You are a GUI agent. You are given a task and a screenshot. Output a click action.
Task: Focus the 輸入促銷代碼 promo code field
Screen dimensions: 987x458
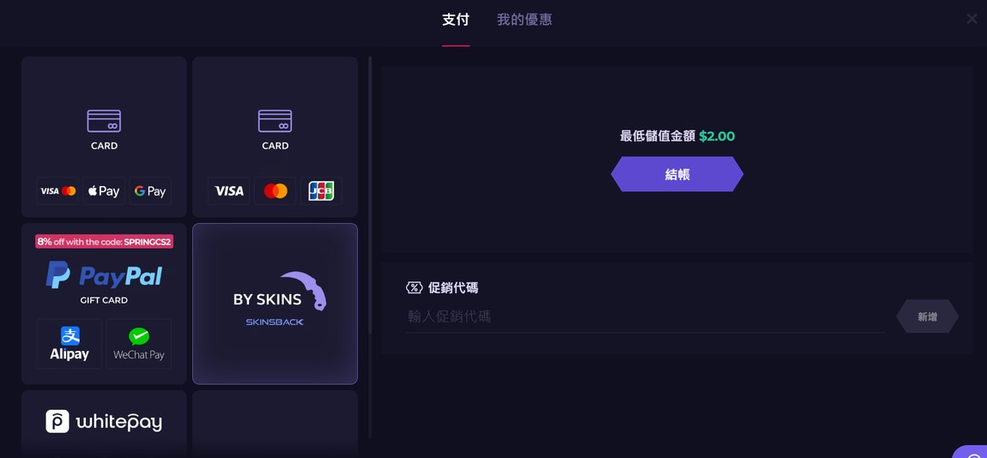click(645, 316)
